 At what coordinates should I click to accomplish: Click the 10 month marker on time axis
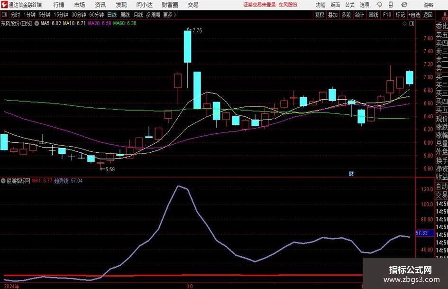pos(190,286)
